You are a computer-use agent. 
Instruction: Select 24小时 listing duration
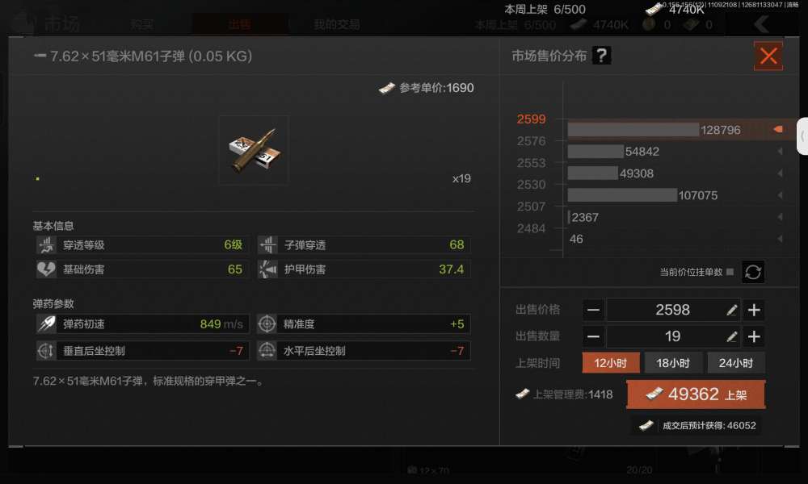736,363
